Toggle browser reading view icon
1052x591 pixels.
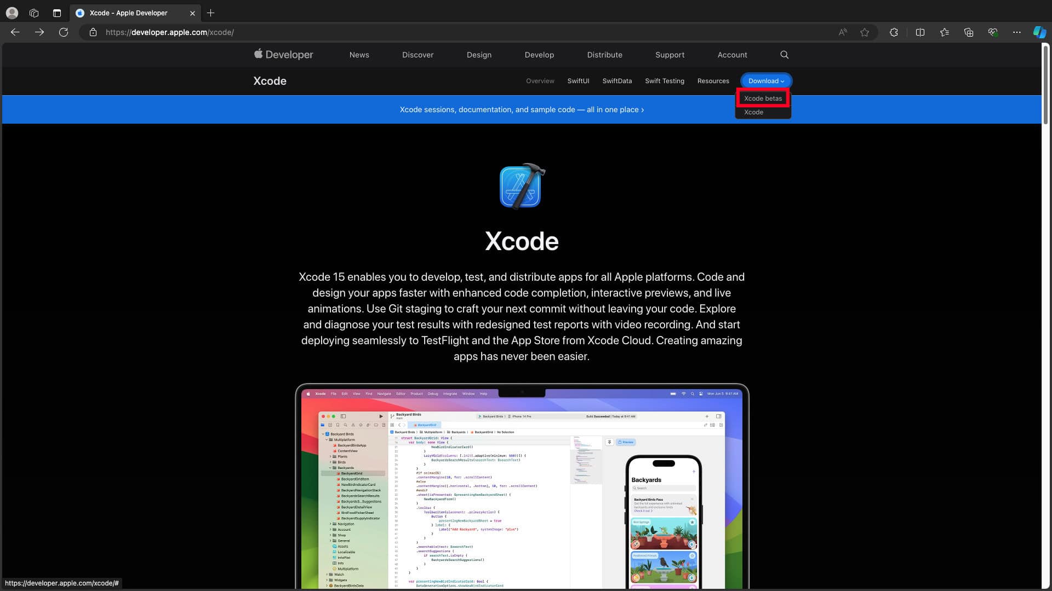click(921, 32)
